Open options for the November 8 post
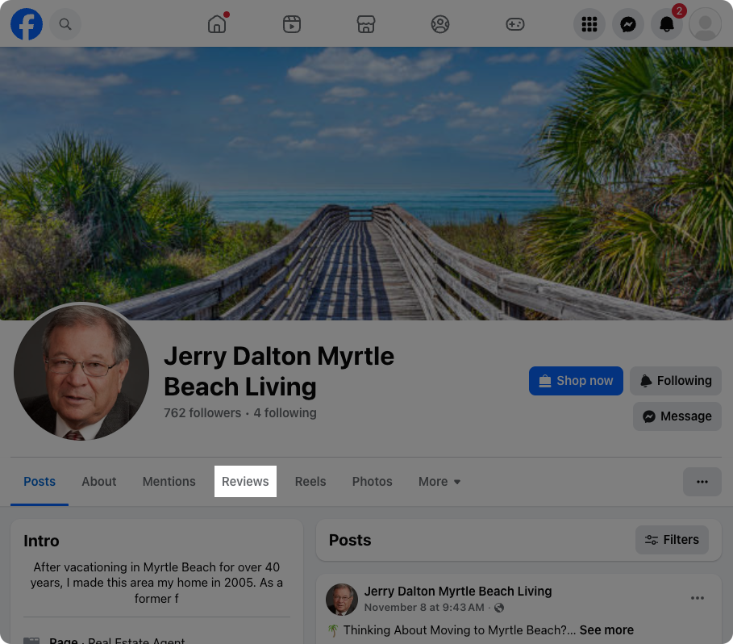733x644 pixels. [x=697, y=598]
